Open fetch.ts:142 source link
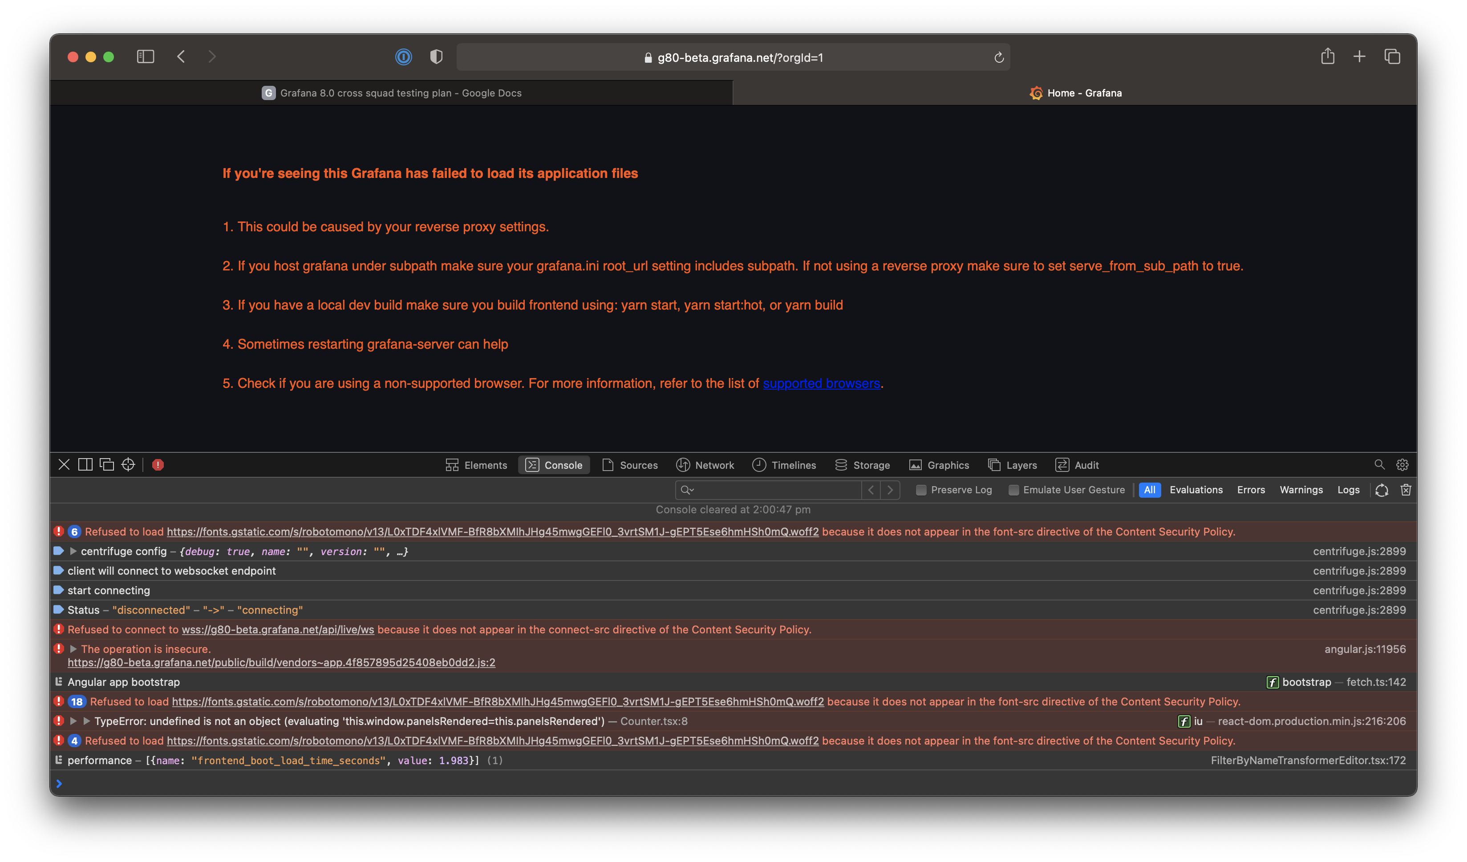The width and height of the screenshot is (1467, 862). click(x=1376, y=682)
